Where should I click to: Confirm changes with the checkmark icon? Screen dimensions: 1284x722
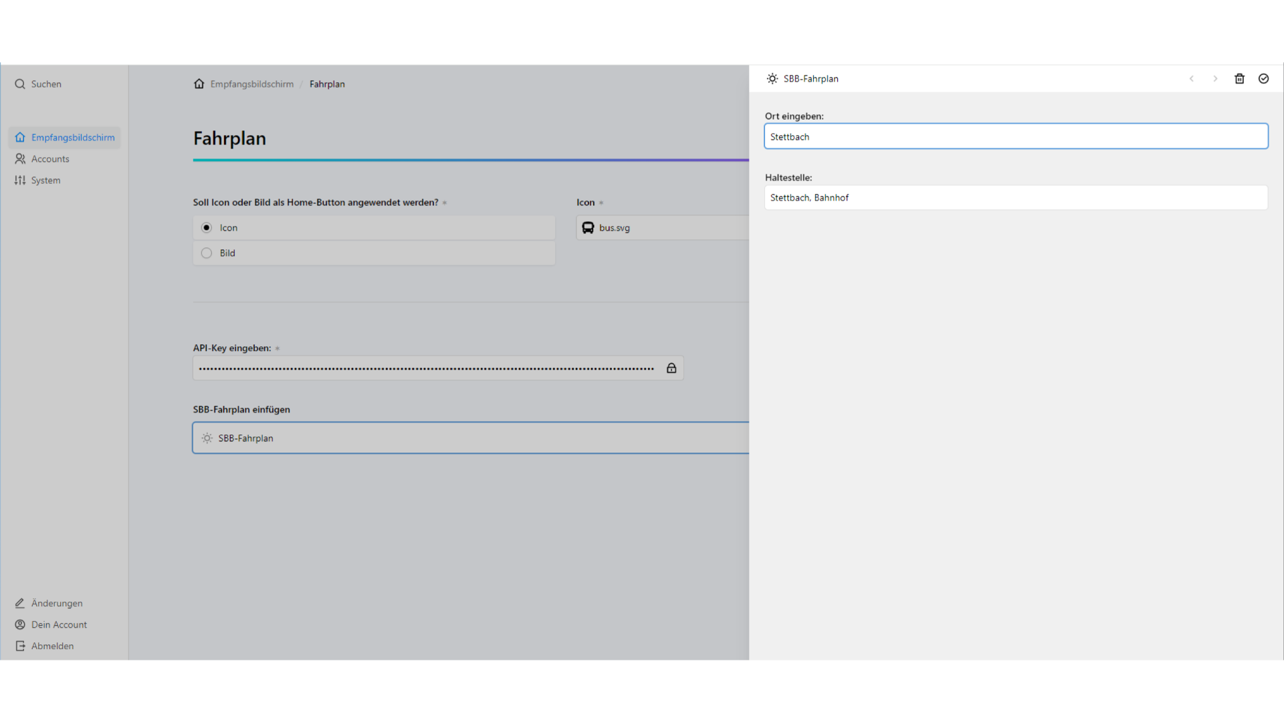pos(1264,79)
